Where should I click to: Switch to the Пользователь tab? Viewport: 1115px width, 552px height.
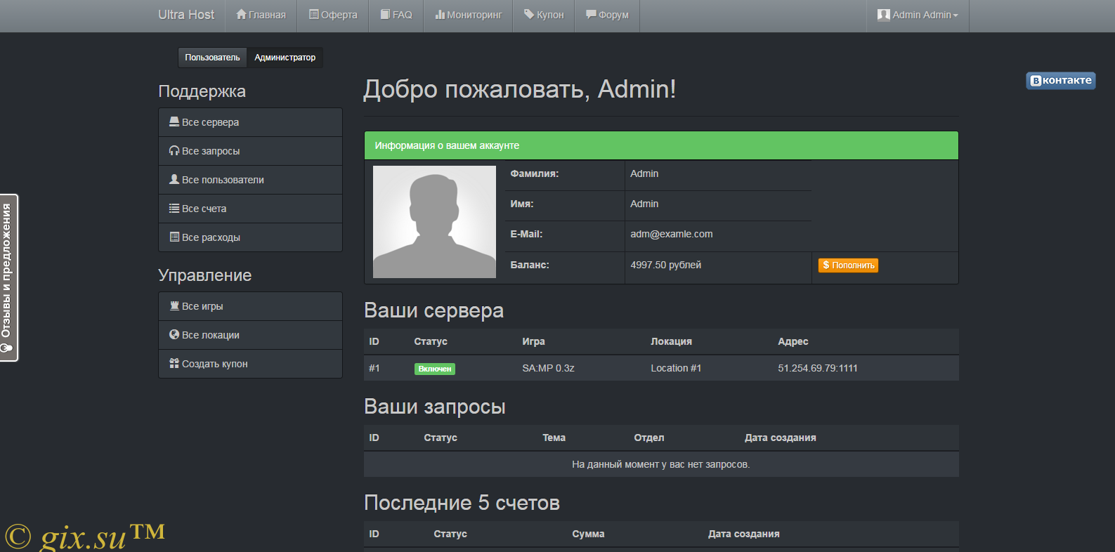click(212, 58)
